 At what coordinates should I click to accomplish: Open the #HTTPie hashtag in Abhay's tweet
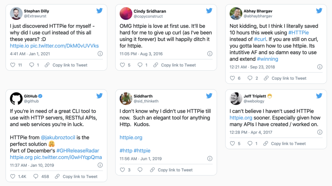tap(299, 33)
